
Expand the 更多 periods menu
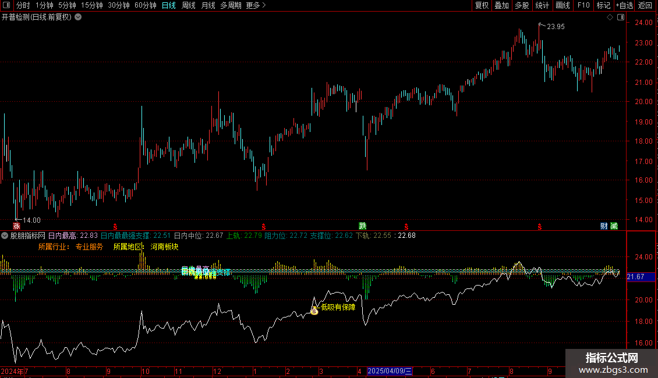point(256,5)
